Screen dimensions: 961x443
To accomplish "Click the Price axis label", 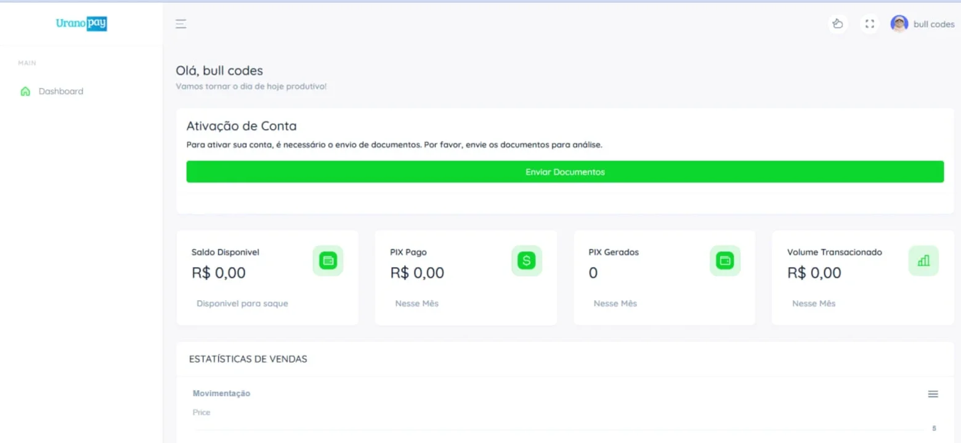I will point(201,412).
